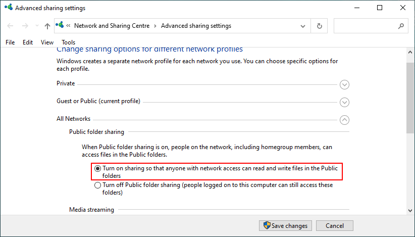Refresh the Advanced sharing settings page
This screenshot has width=415, height=237.
pyautogui.click(x=320, y=26)
